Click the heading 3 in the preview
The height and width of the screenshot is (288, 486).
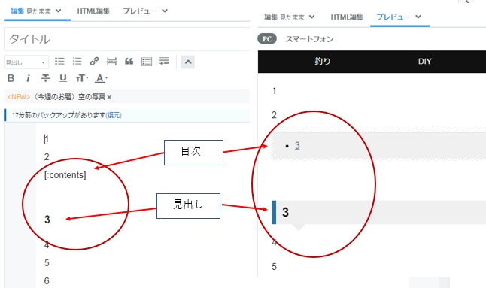tap(285, 212)
